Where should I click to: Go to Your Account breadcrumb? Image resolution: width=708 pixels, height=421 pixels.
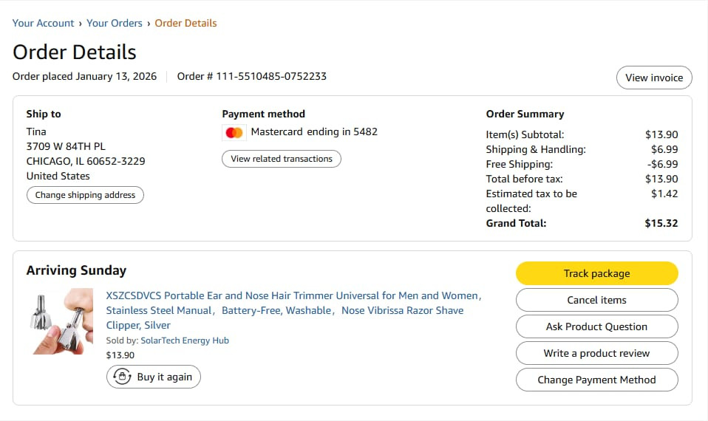click(44, 23)
